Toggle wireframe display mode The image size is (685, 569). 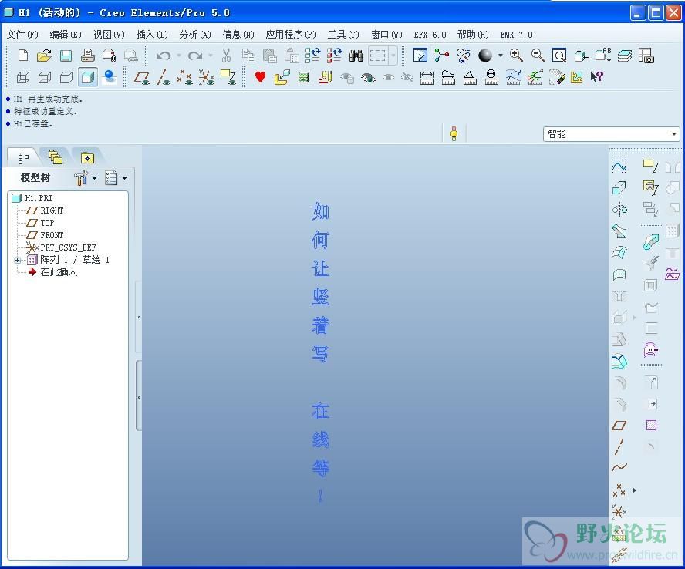click(x=22, y=77)
